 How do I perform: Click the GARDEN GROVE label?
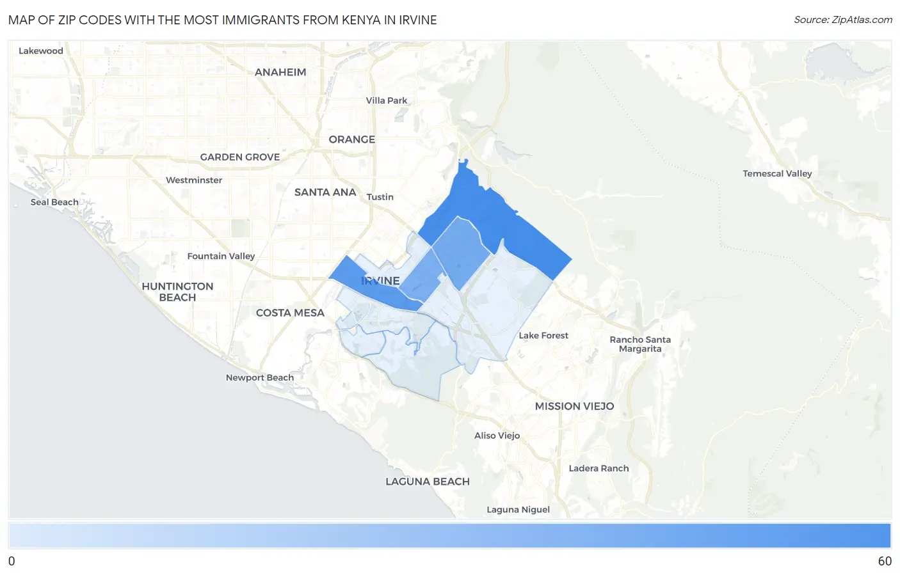coord(240,157)
